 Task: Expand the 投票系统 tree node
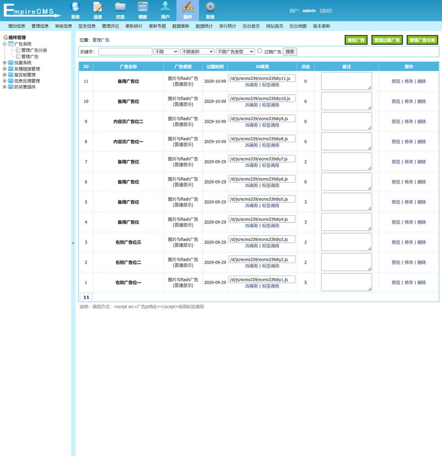tap(5, 63)
